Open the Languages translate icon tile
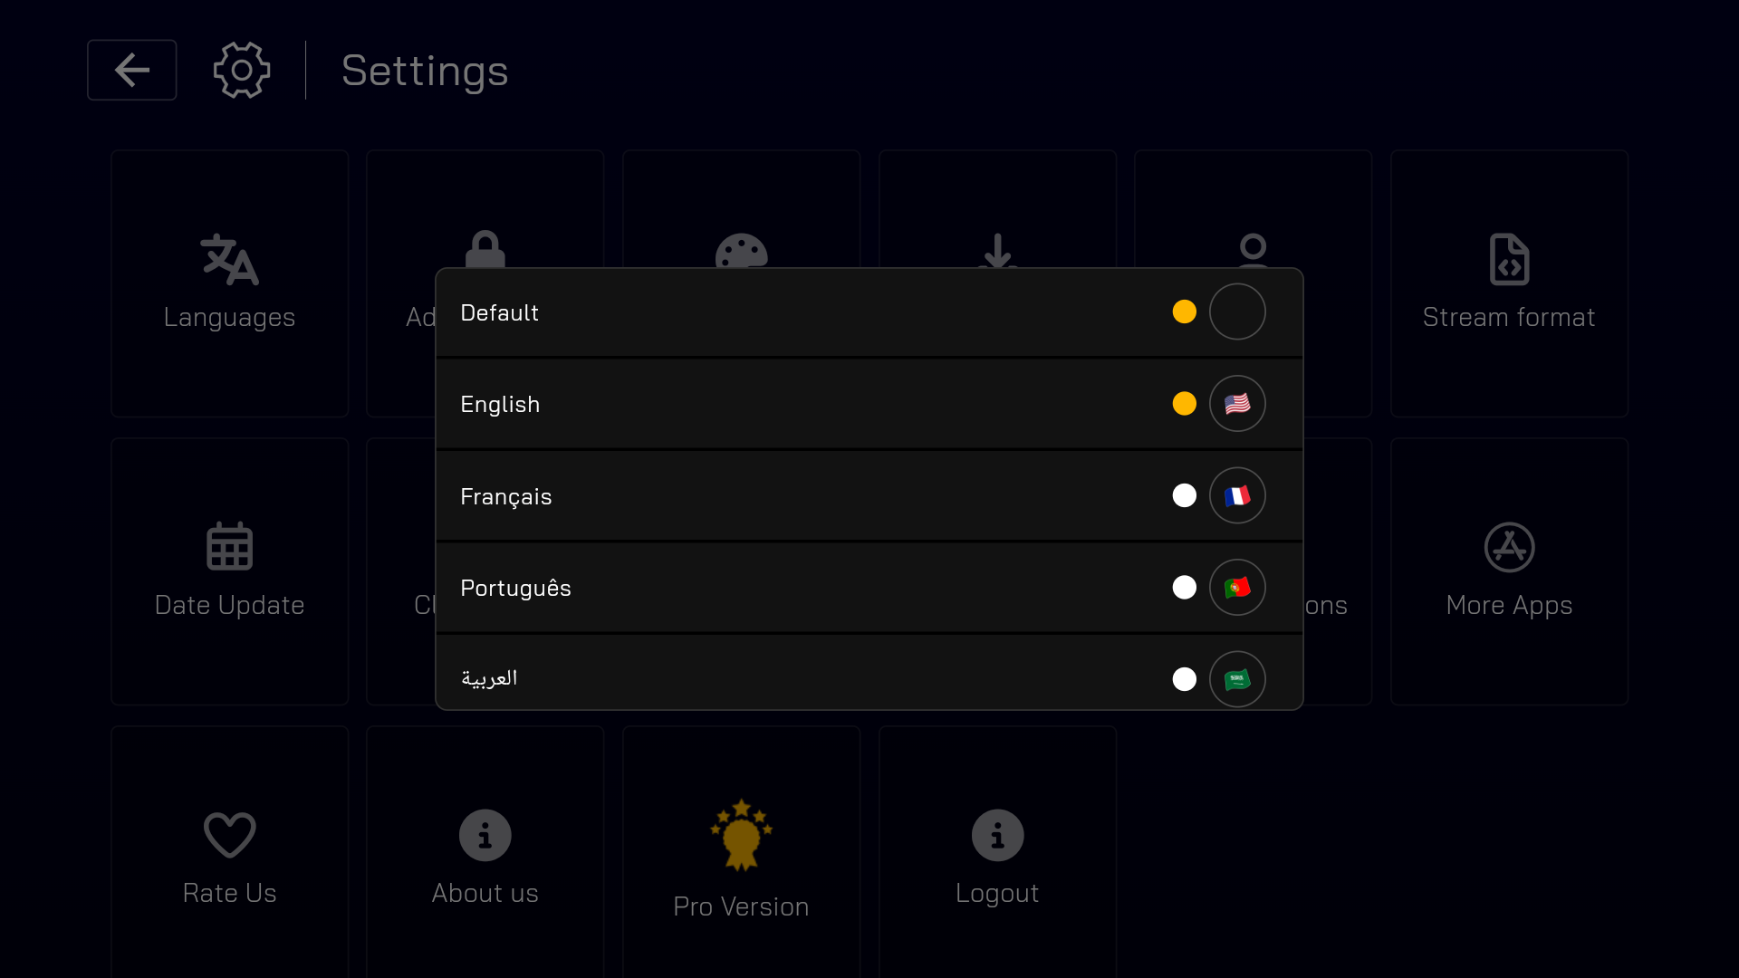Screen dimensions: 1739x978 click(229, 260)
